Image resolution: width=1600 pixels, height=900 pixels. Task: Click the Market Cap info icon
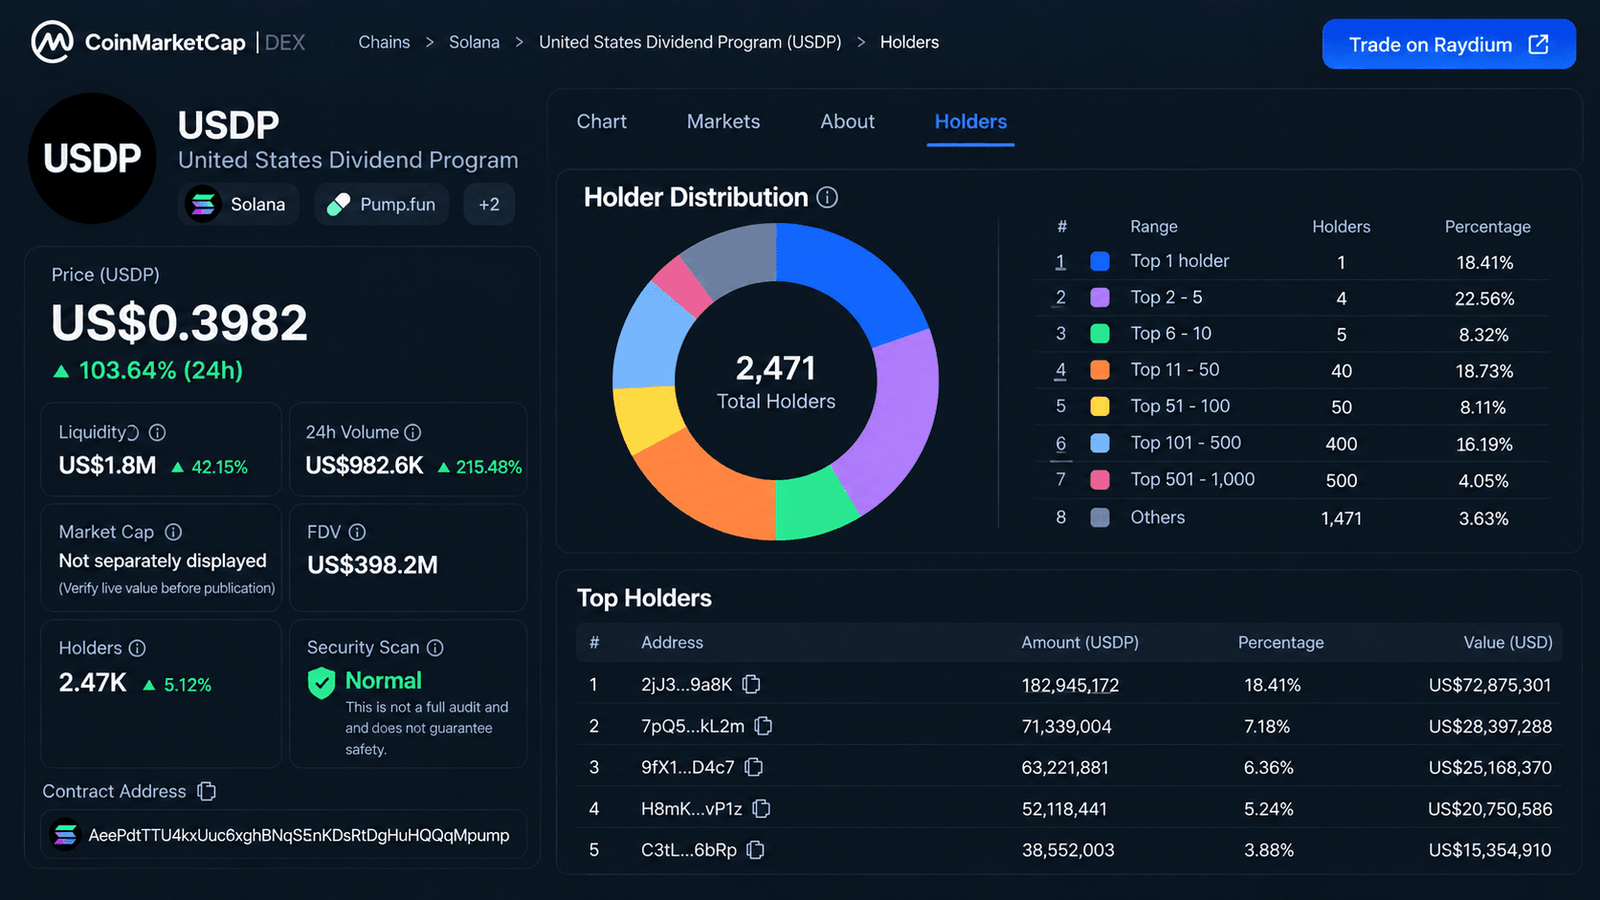[173, 532]
